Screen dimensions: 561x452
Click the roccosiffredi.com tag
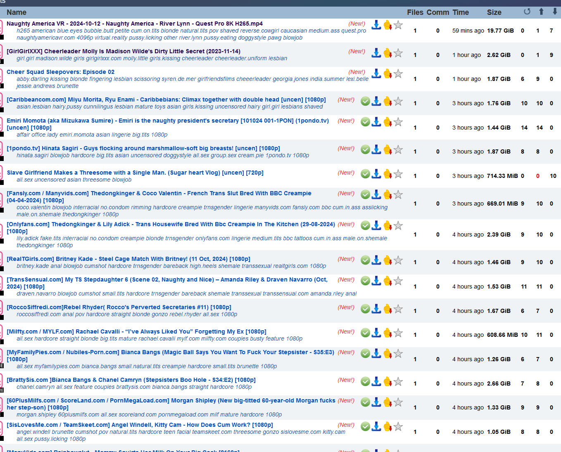click(x=39, y=314)
